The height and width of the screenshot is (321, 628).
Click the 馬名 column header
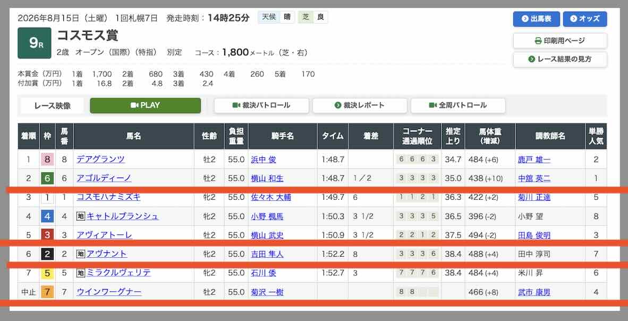pyautogui.click(x=134, y=136)
